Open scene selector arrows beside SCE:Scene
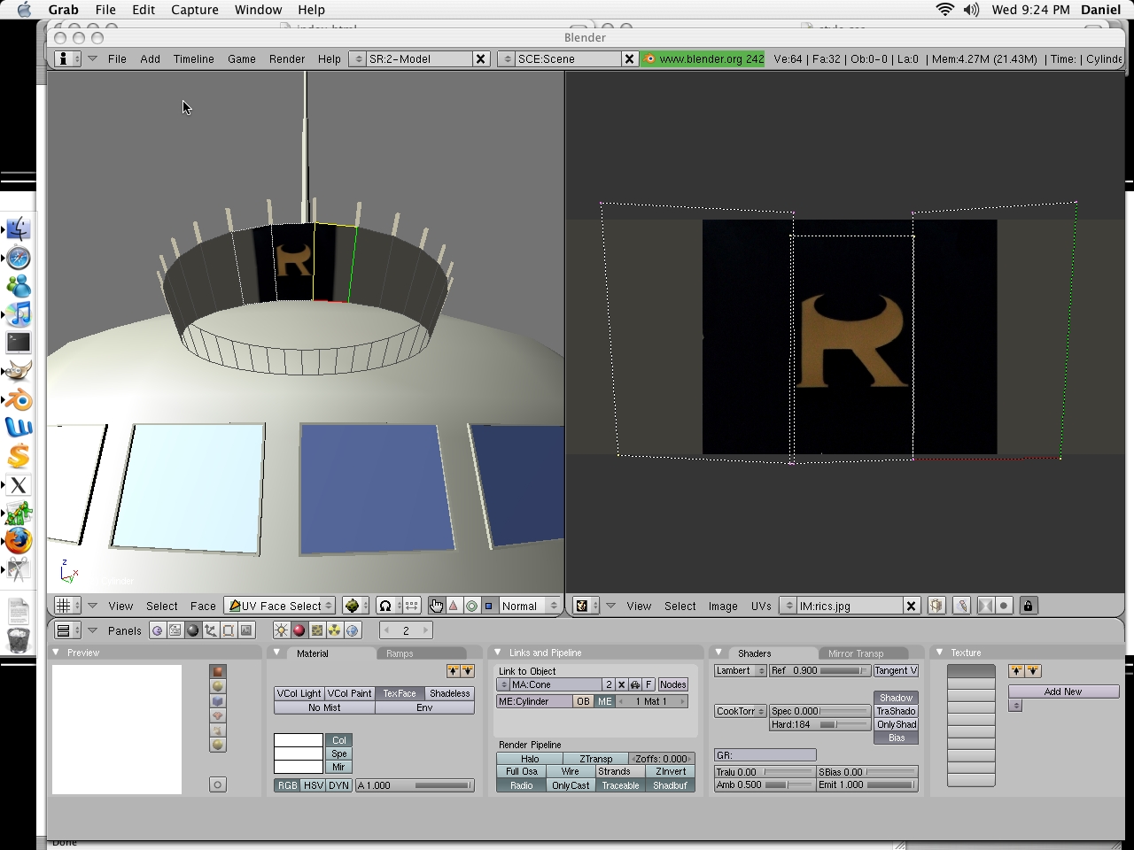The height and width of the screenshot is (850, 1134). 506,58
